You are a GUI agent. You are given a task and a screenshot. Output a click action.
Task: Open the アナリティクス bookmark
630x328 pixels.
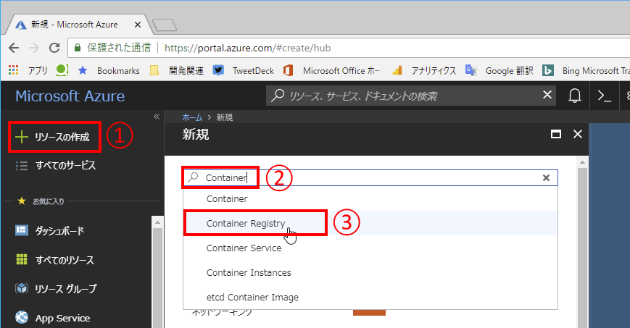click(425, 71)
